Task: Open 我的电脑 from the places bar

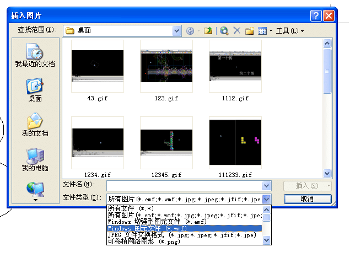Action: tap(35, 159)
